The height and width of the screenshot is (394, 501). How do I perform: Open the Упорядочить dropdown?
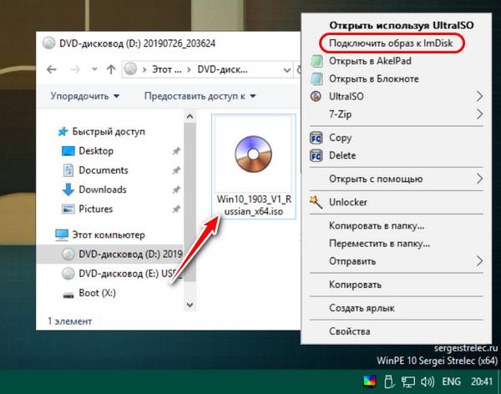pos(85,96)
